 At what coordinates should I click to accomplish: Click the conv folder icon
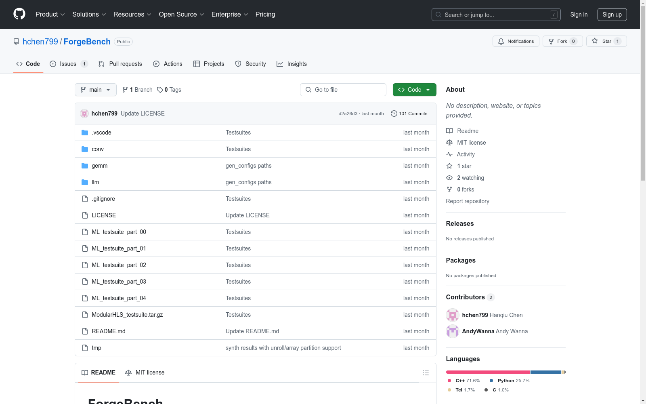(x=85, y=149)
